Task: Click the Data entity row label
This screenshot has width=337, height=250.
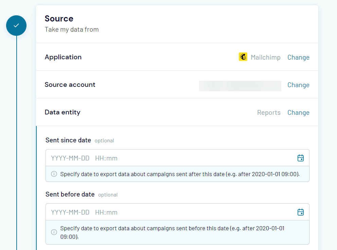Action: [63, 112]
